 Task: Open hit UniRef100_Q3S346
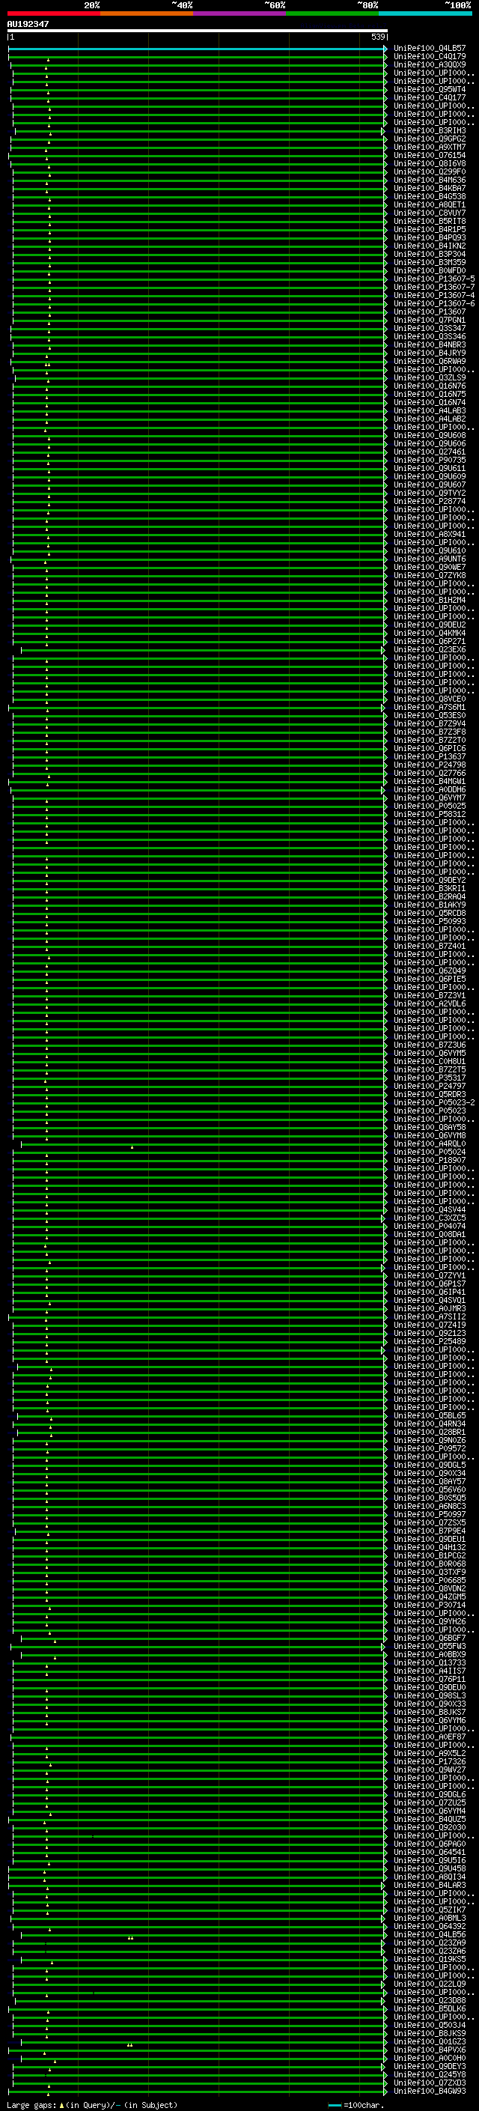click(x=430, y=337)
